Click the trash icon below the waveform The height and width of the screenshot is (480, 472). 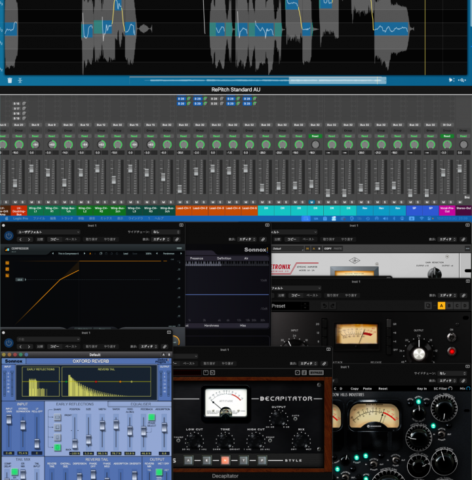(x=10, y=80)
